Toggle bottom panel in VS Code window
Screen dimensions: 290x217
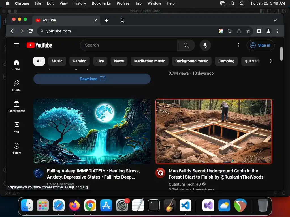tap(269, 11)
